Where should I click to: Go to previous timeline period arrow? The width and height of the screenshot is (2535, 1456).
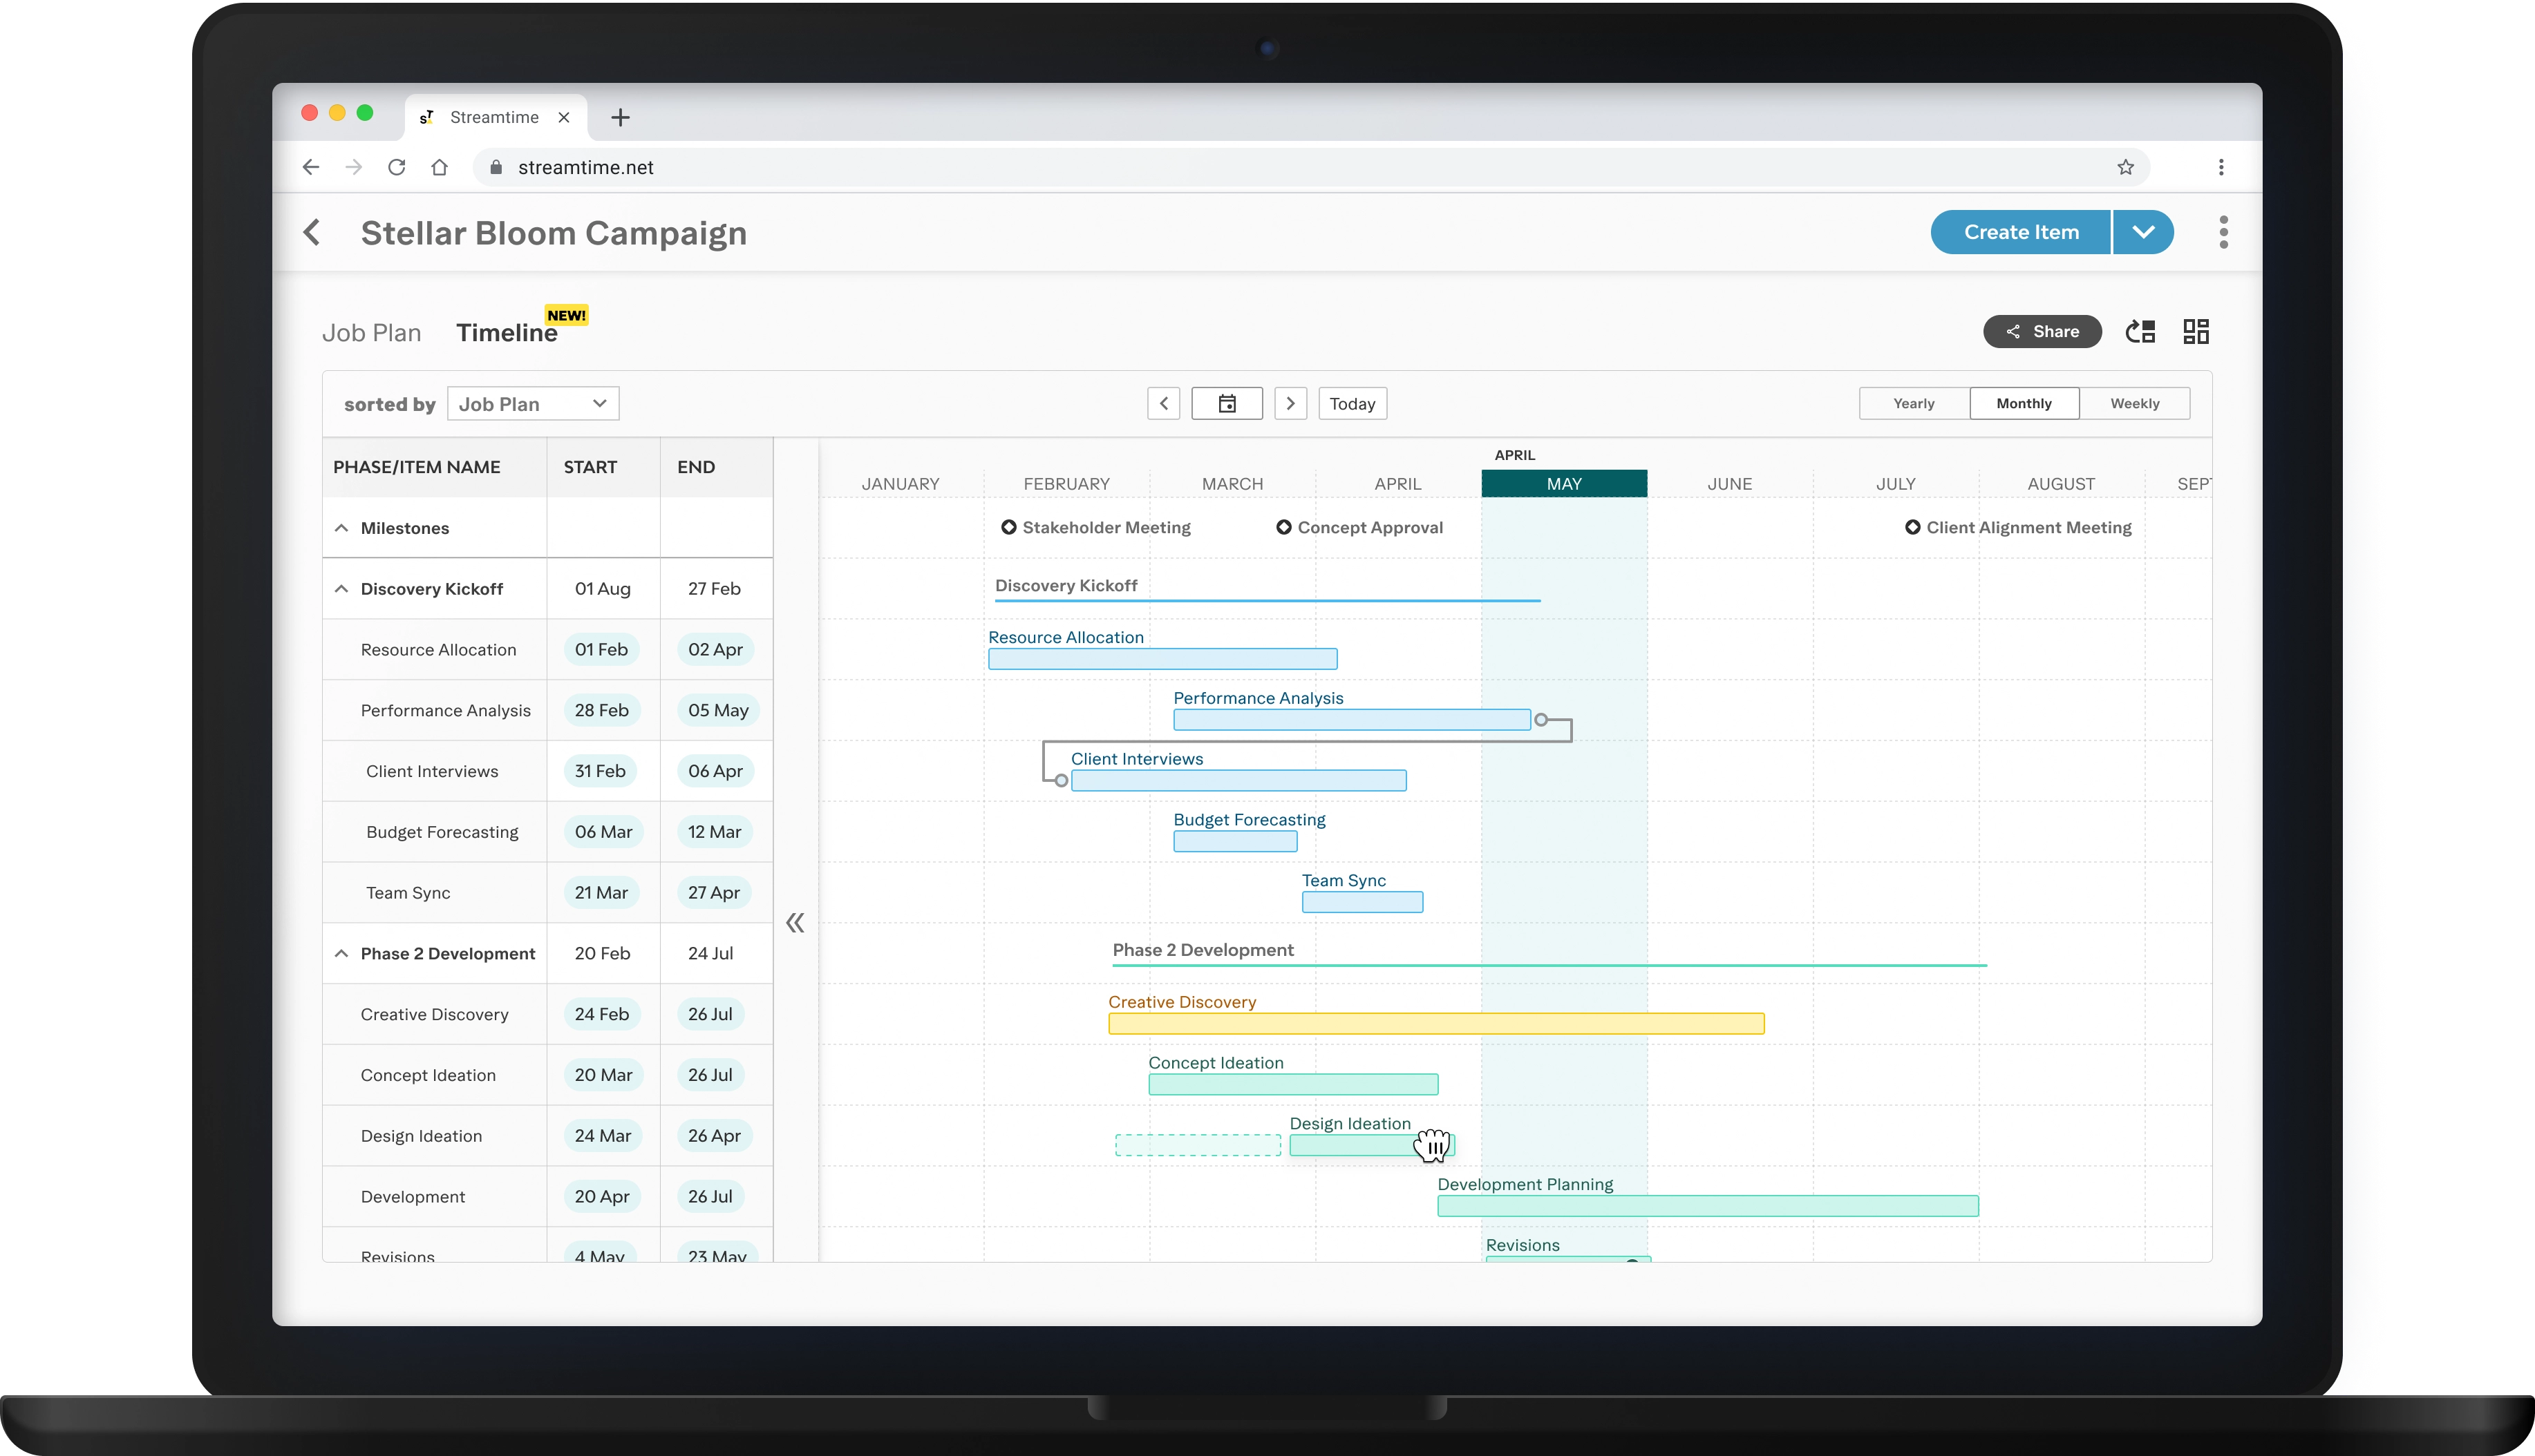coord(1163,404)
